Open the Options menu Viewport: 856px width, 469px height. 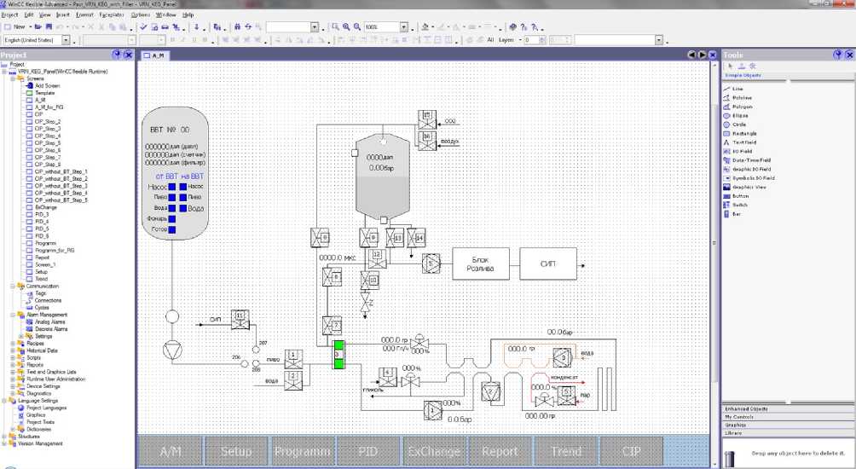coord(141,15)
